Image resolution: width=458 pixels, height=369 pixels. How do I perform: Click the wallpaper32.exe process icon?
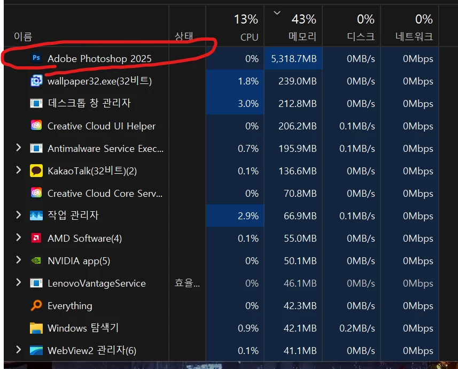coord(36,81)
